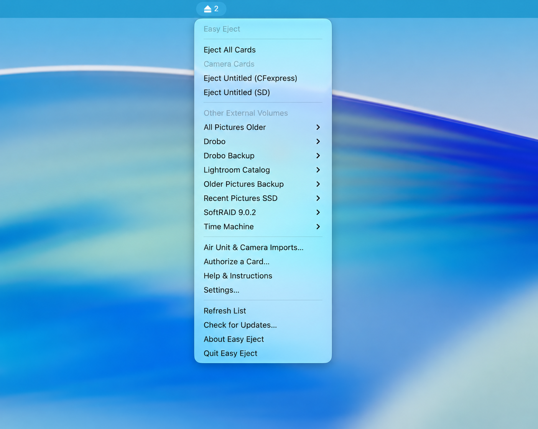Eject the Untitled SD card
538x429 pixels.
pos(263,92)
